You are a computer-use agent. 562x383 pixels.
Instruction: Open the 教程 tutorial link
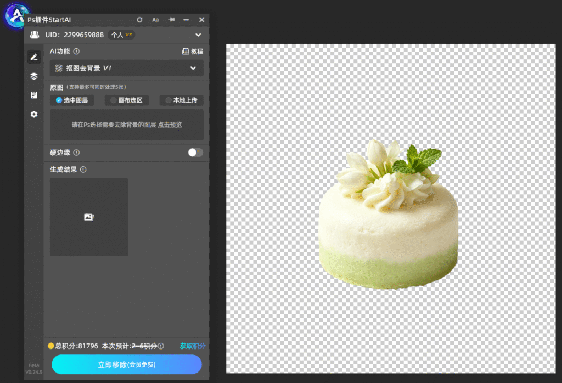pyautogui.click(x=193, y=52)
